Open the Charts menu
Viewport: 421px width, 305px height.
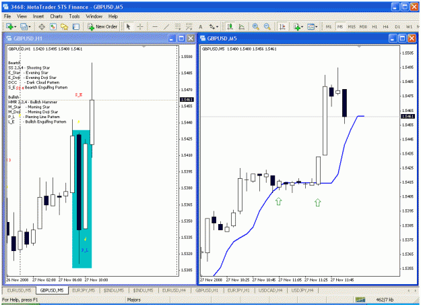coord(57,16)
